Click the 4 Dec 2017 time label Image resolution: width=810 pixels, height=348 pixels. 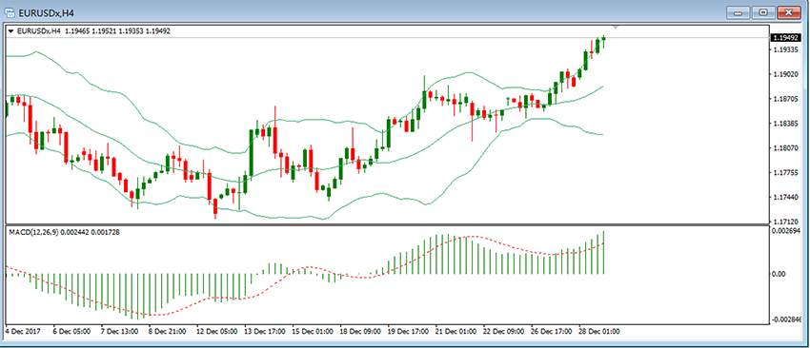click(23, 331)
